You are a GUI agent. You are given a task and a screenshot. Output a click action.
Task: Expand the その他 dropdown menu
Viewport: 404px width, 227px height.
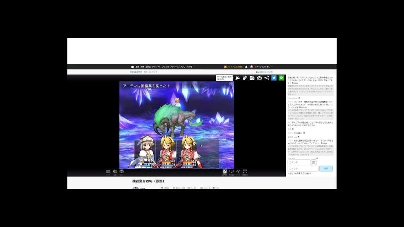coord(190,67)
